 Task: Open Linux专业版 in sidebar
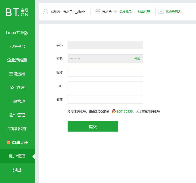17,33
